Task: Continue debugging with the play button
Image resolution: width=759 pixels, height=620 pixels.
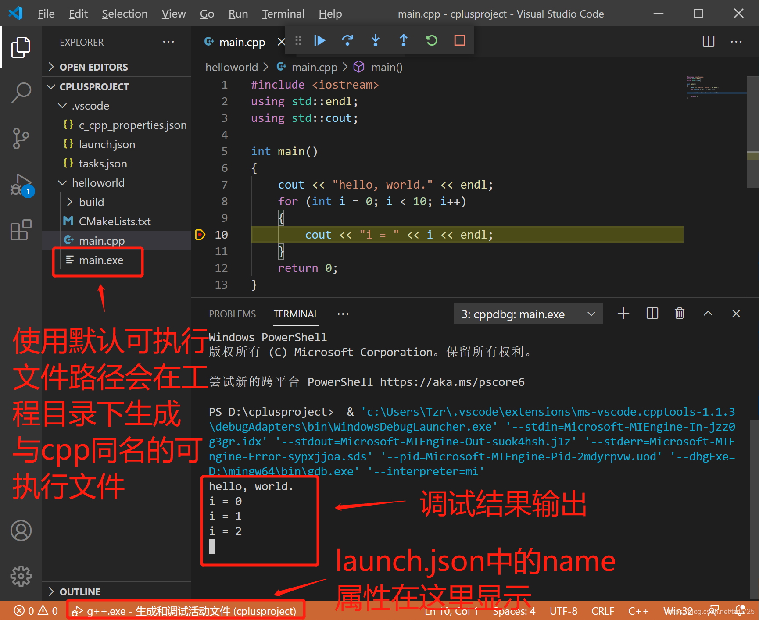Action: [x=320, y=41]
